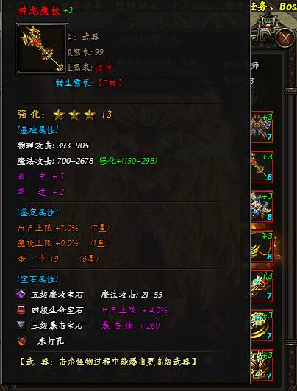Click the 【鉴定属性】 section header
The height and width of the screenshot is (391, 297).
tap(37, 212)
